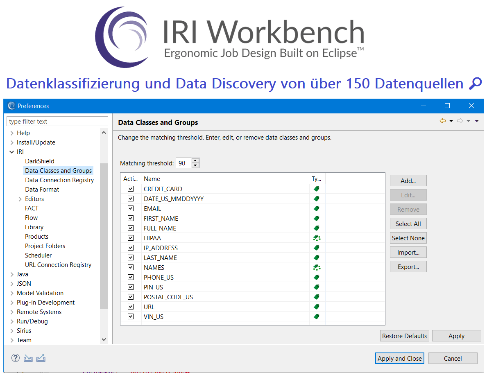Click the export preferences icon at bottom left
Screen dimensions: 487x375
click(x=41, y=358)
